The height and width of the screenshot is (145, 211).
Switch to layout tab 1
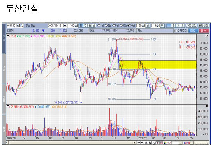click(x=169, y=25)
